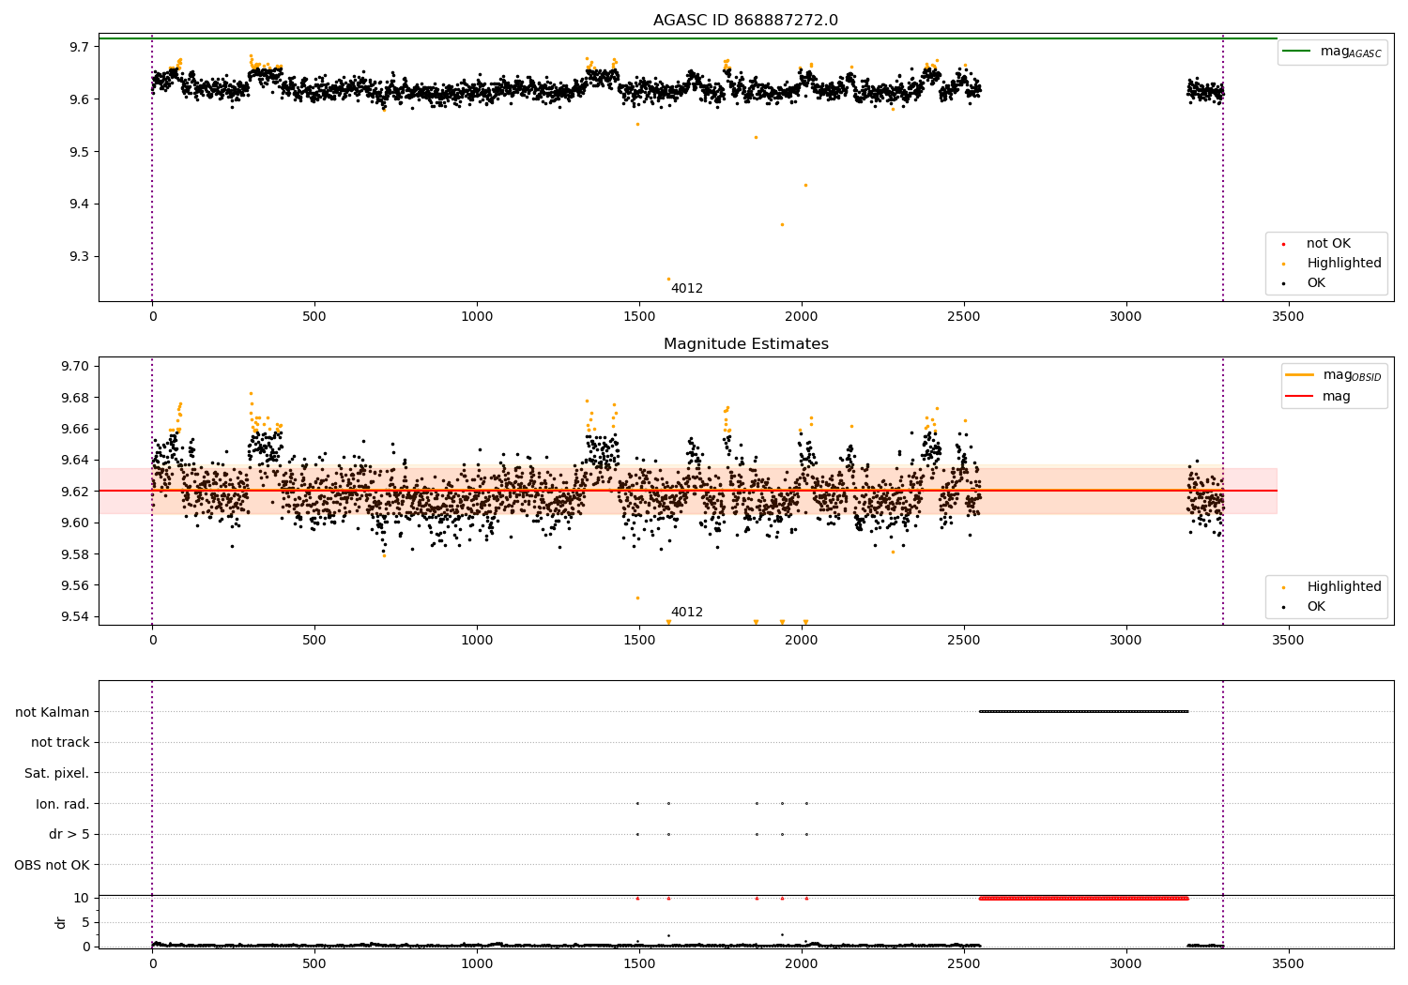Click the 'dr' y-axis label
The width and height of the screenshot is (1408, 985).
click(61, 922)
